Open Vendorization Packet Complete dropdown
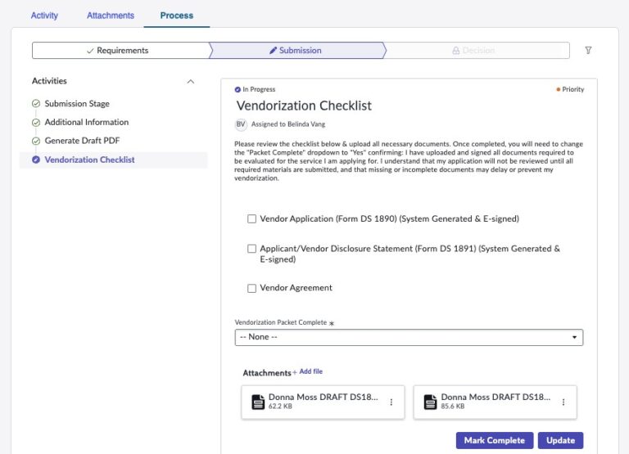This screenshot has width=629, height=454. click(409, 337)
